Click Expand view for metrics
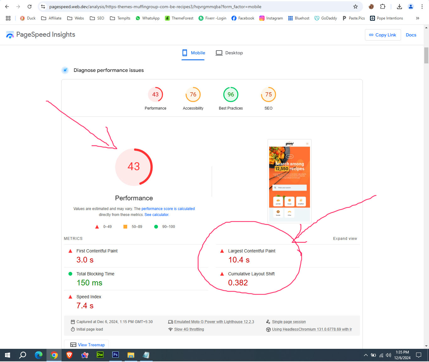Viewport: 429px width, 362px height. (x=345, y=239)
